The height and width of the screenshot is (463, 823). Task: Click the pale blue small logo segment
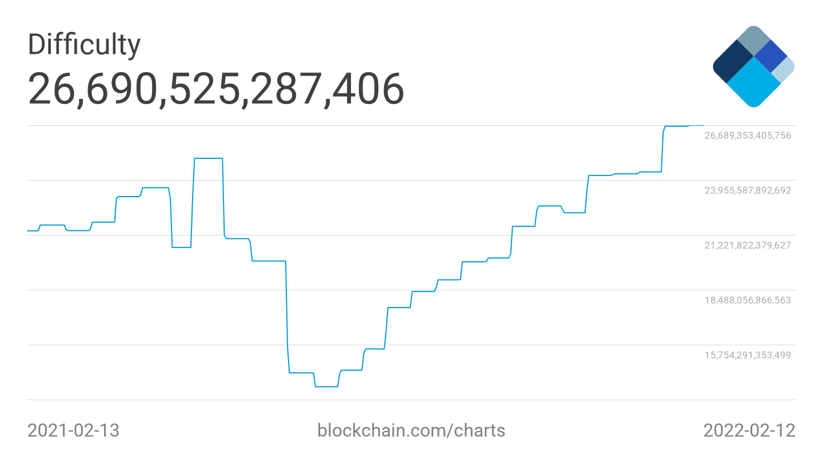(784, 69)
